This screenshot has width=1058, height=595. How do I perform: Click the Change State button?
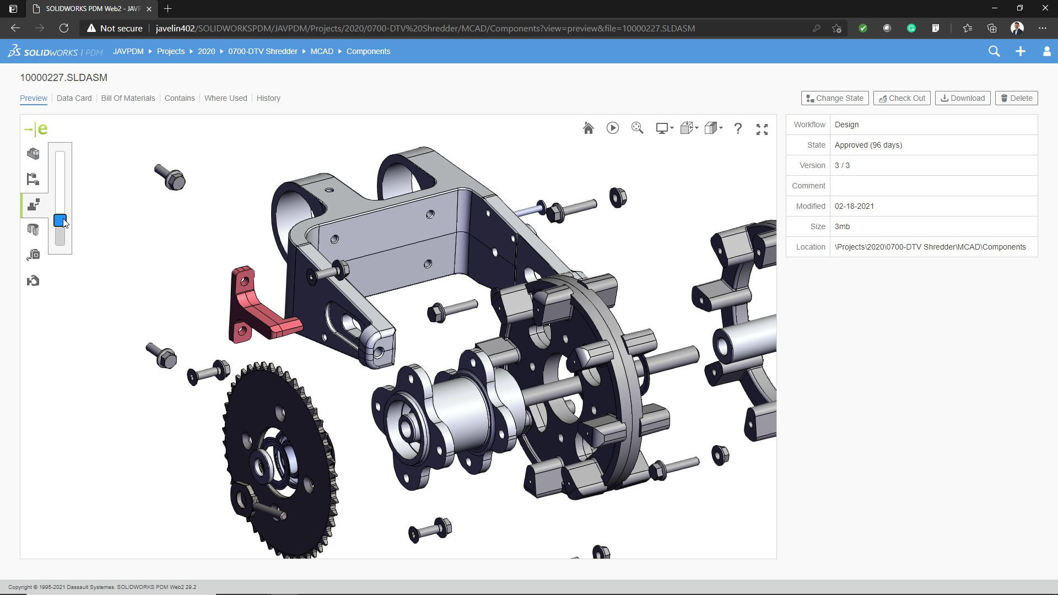click(834, 98)
